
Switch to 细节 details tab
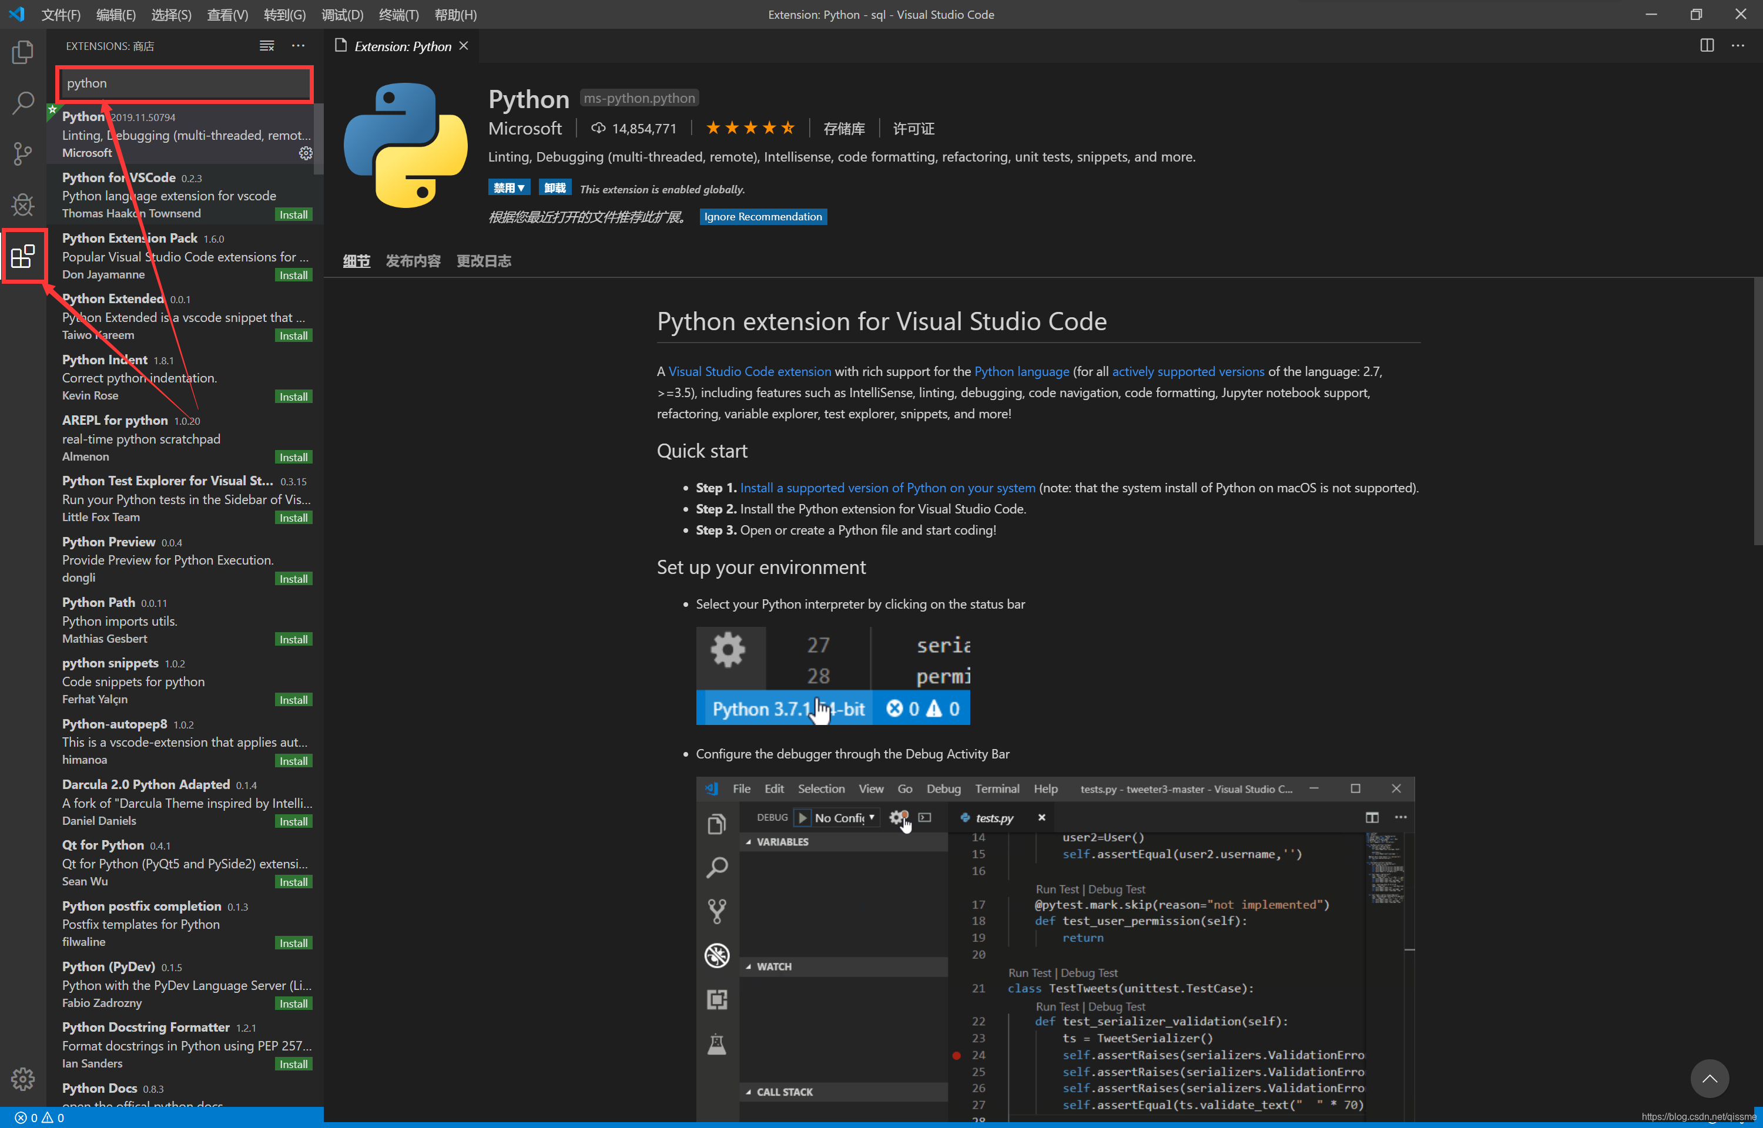[357, 261]
